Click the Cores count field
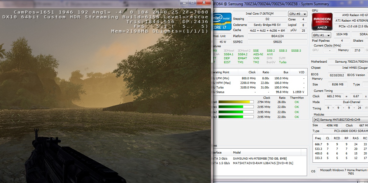The width and height of the screenshot is (368, 183). pos(303,19)
